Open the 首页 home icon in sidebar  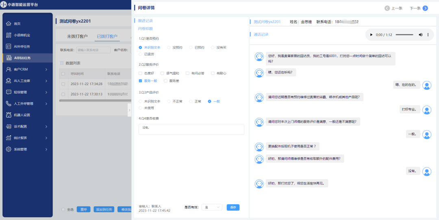pos(9,24)
